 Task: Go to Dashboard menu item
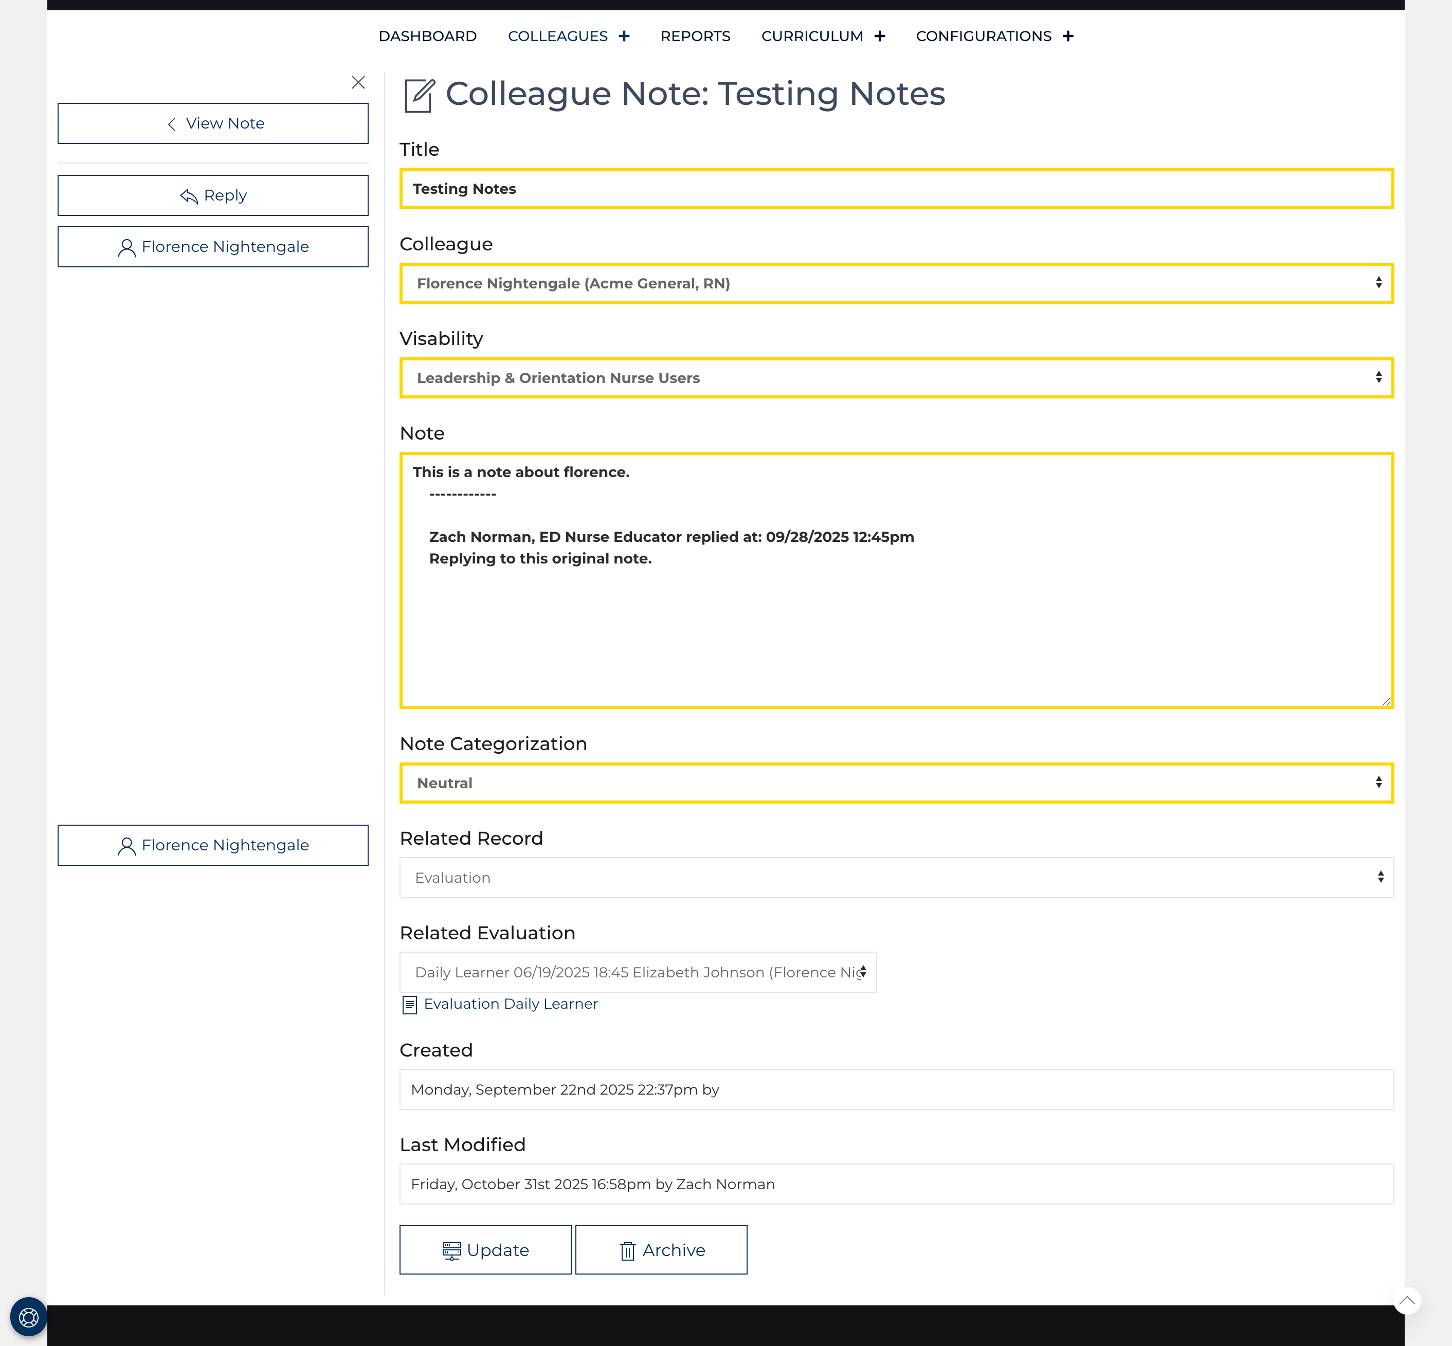tap(428, 37)
